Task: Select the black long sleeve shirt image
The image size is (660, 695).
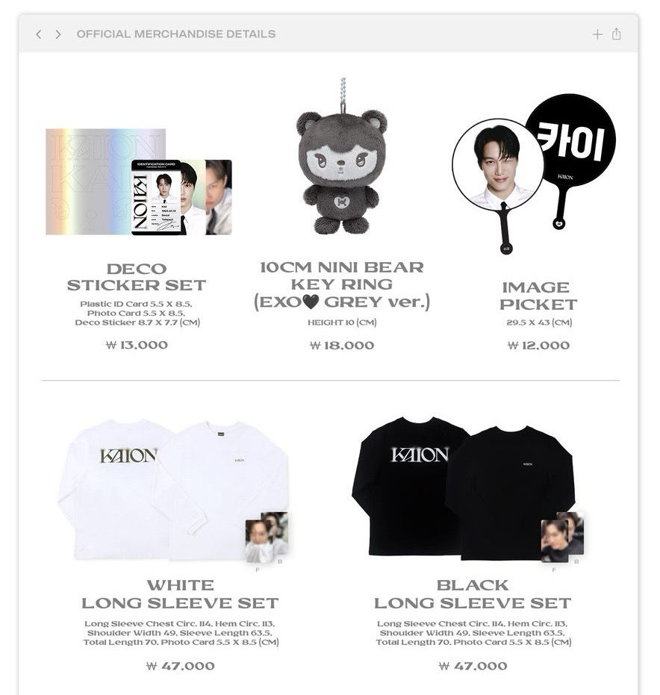Action: [x=463, y=487]
